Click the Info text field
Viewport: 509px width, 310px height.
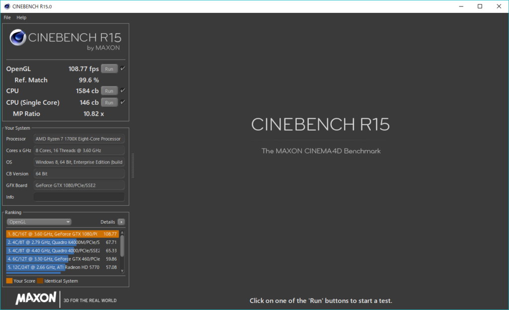click(x=79, y=197)
